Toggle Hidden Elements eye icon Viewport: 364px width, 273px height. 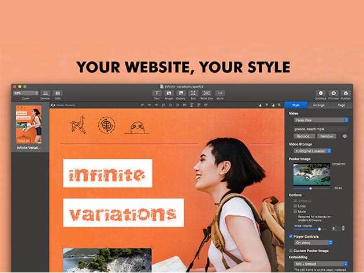coord(53,105)
